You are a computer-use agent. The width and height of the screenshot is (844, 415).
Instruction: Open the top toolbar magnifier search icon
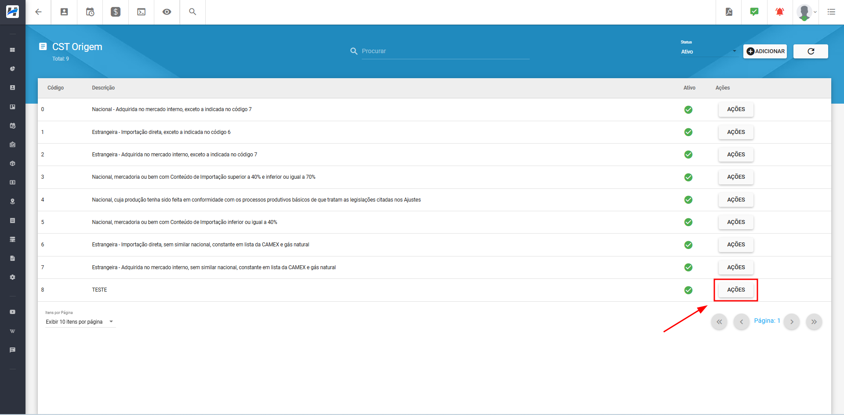point(193,12)
